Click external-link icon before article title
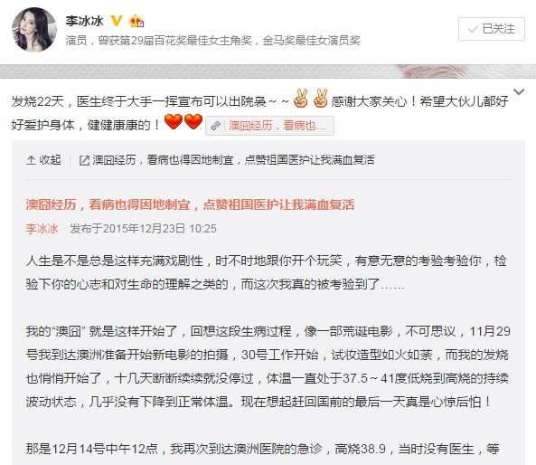The width and height of the screenshot is (536, 465). click(84, 160)
